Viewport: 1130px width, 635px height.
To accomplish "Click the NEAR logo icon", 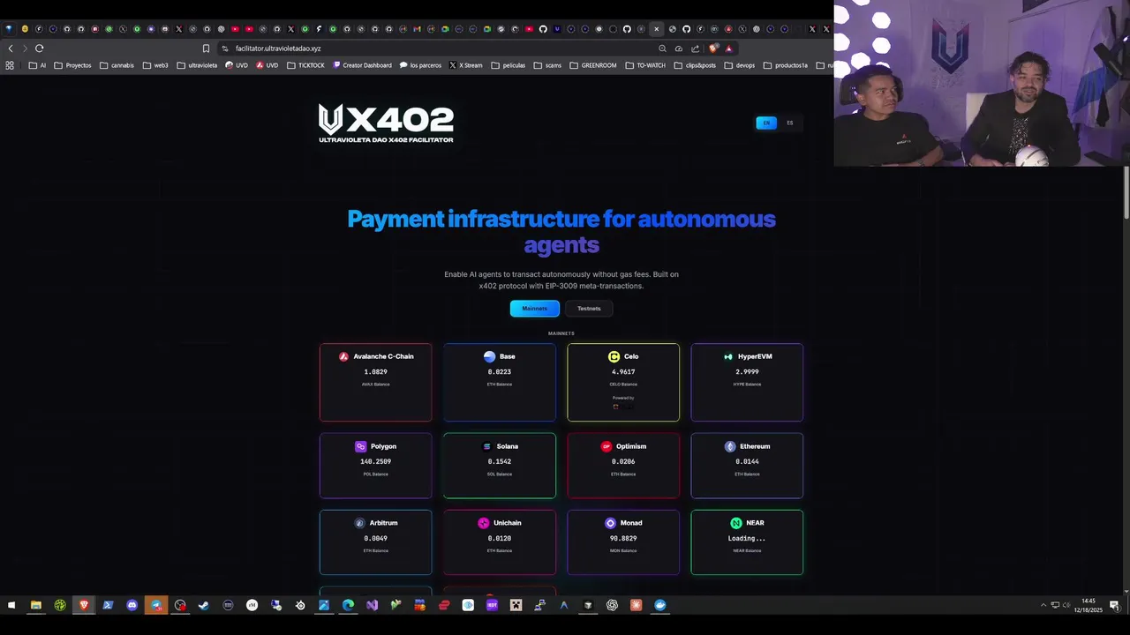I will (736, 523).
